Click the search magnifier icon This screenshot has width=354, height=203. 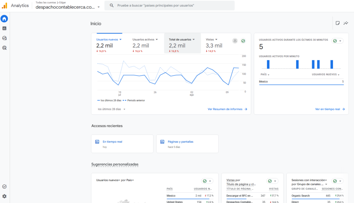(112, 6)
